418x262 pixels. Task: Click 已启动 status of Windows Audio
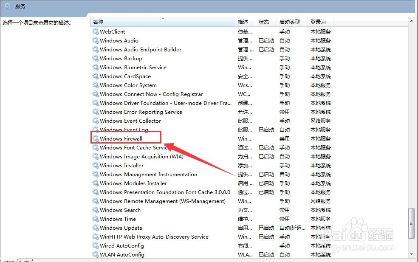(x=266, y=40)
